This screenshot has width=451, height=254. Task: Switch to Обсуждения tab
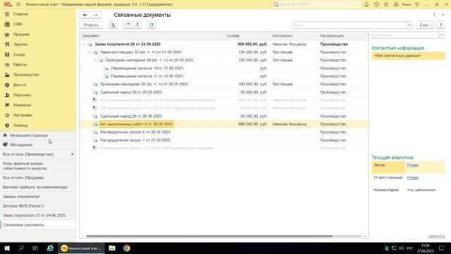click(x=38, y=145)
